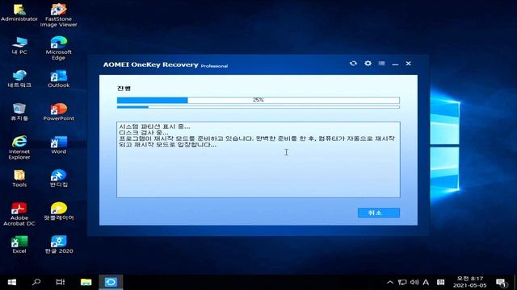Select the Administrator desktop folder icon
This screenshot has height=290, width=517.
pos(19,13)
